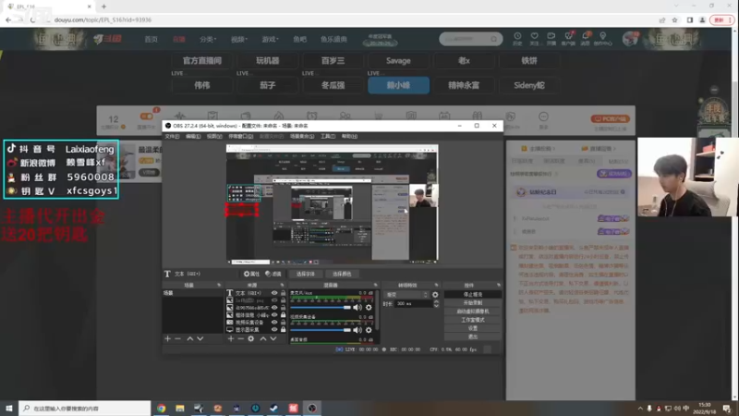Remove selected source with minus icon
Viewport: 739px width, 416px height.
[240, 338]
